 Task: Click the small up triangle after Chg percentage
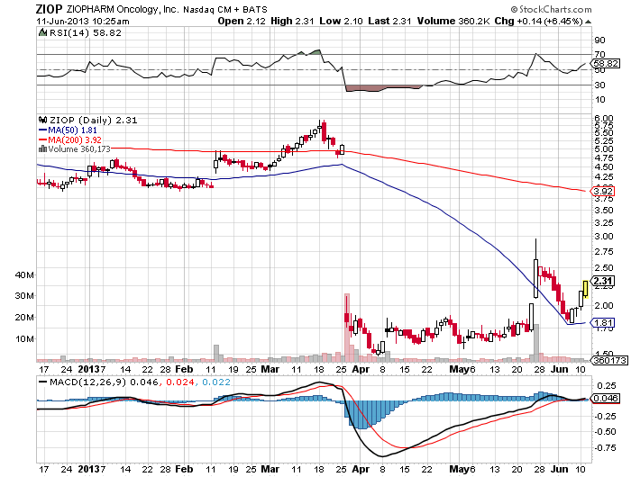click(x=588, y=22)
